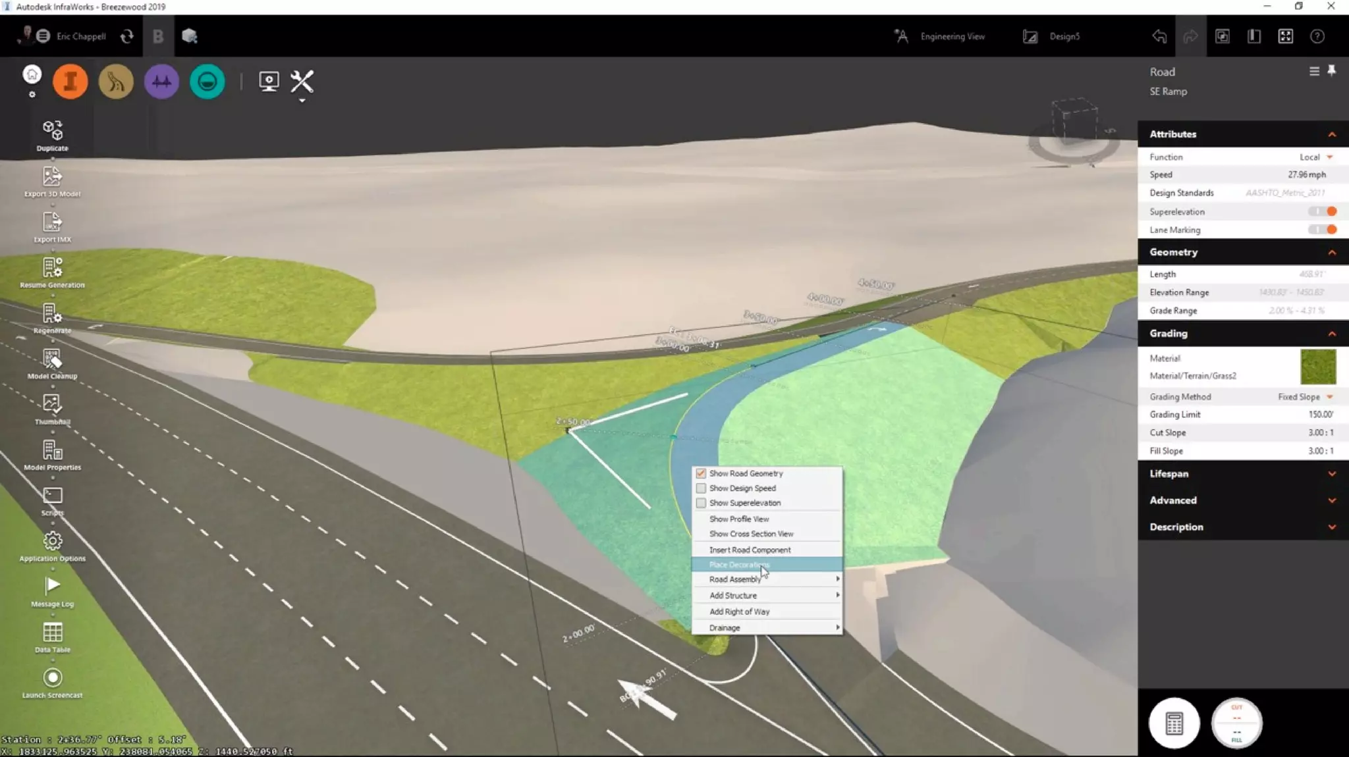Image resolution: width=1349 pixels, height=757 pixels.
Task: Click the Duplicate model icon
Action: [52, 131]
